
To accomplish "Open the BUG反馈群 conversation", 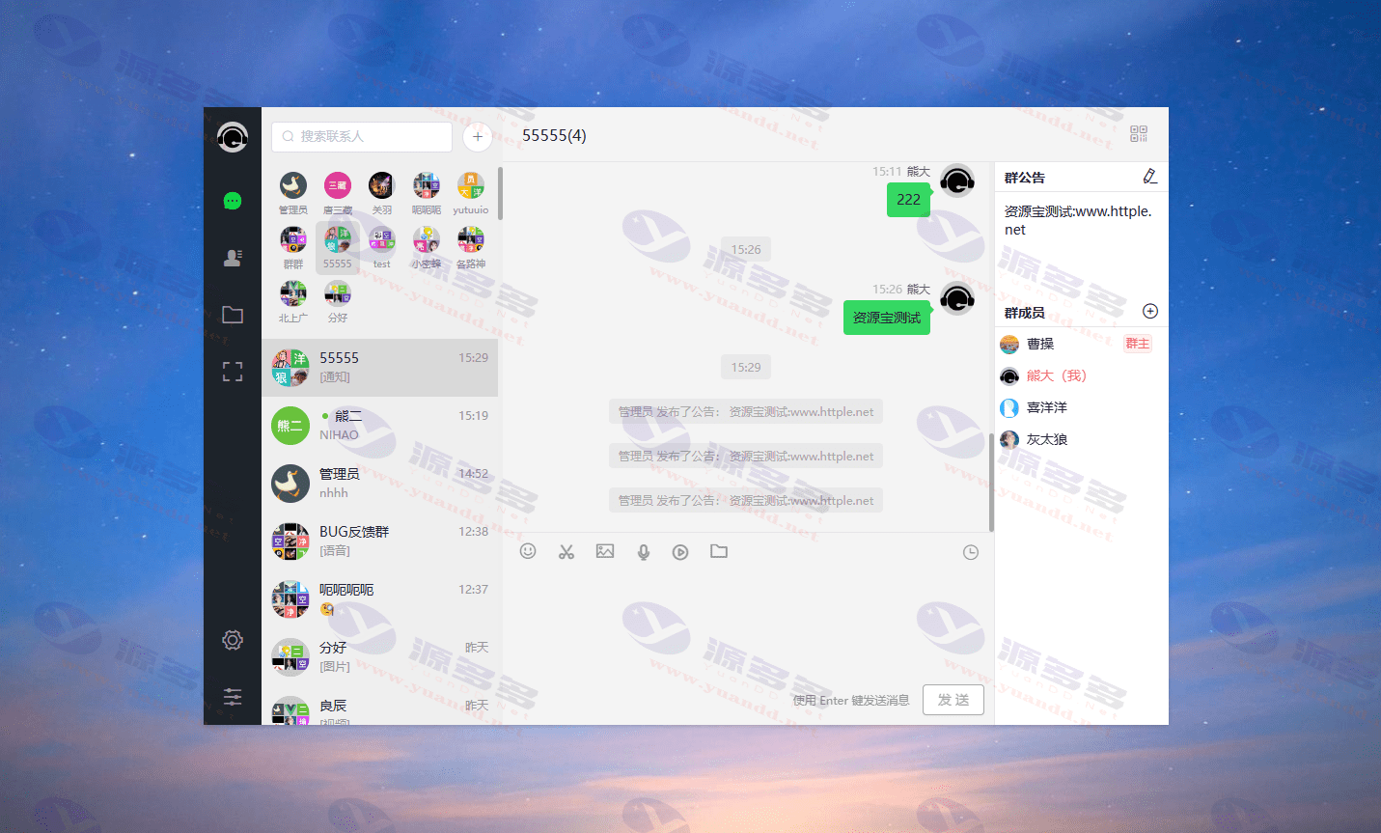I will 379,541.
